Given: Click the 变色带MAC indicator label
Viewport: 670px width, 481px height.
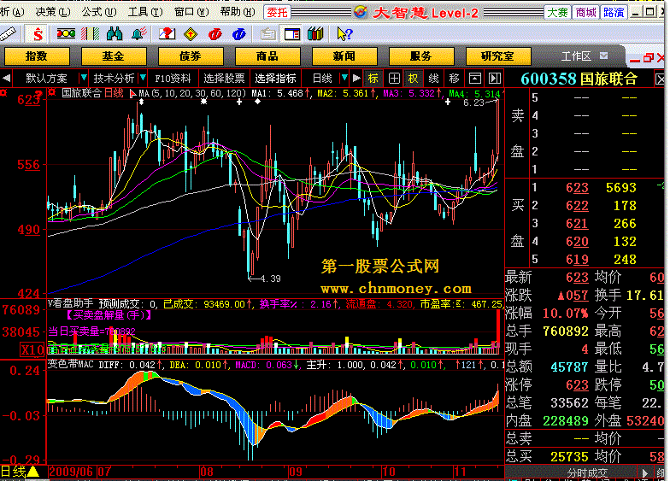Looking at the screenshot, I should pyautogui.click(x=70, y=364).
